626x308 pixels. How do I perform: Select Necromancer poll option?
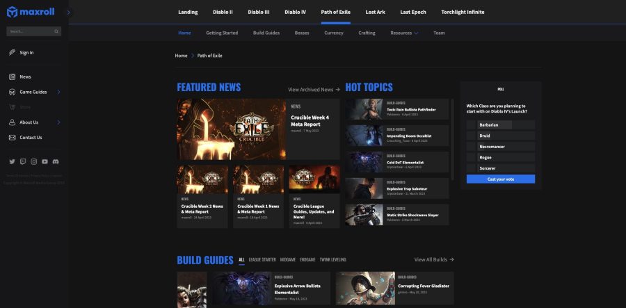tap(501, 147)
